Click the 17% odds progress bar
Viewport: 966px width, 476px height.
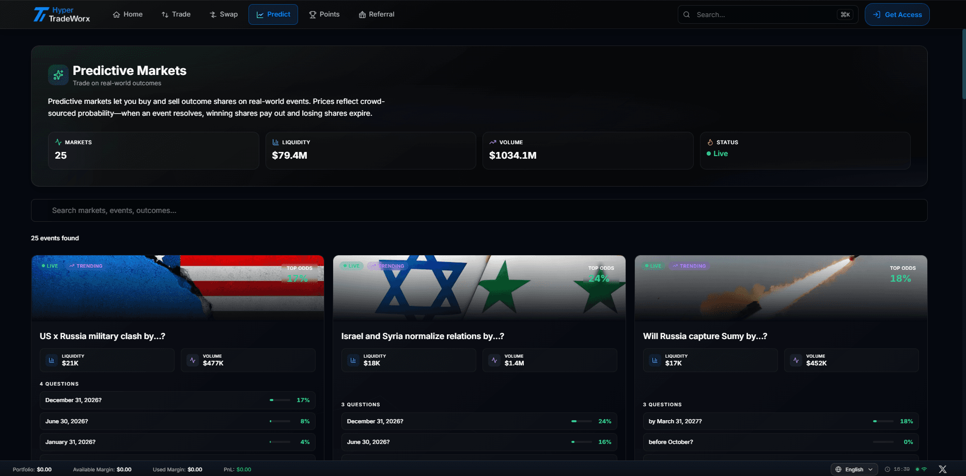(279, 400)
